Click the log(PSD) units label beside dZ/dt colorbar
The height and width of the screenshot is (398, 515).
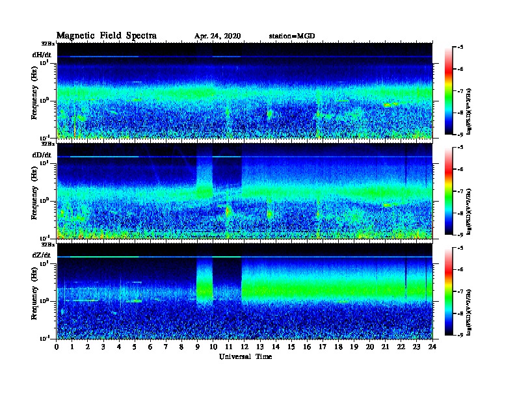tap(469, 312)
